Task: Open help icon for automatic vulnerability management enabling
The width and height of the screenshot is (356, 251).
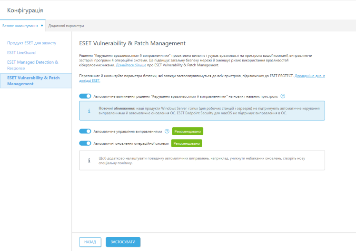Action: pyautogui.click(x=283, y=96)
